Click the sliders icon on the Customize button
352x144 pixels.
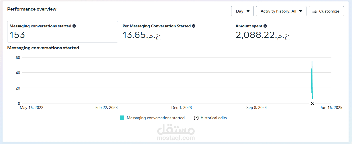click(x=315, y=11)
